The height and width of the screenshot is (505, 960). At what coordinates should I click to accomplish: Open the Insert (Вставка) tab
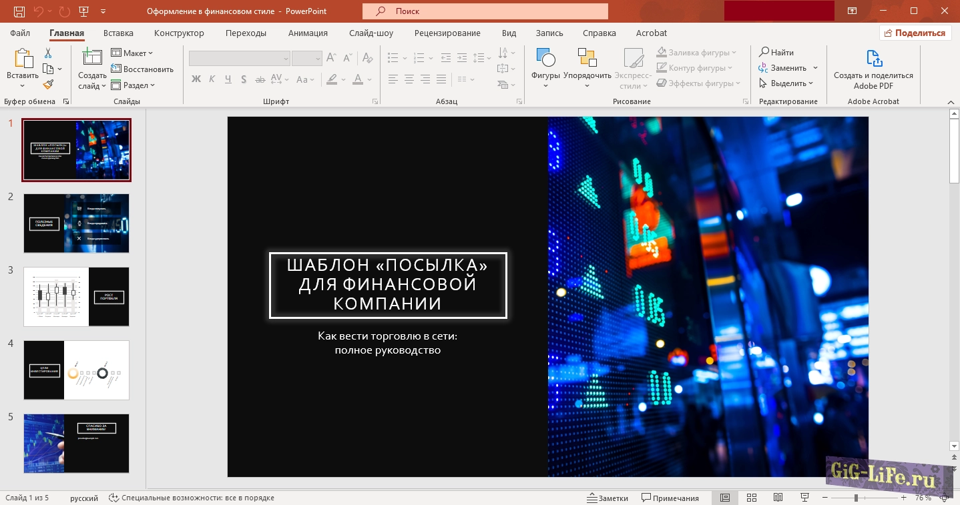pos(118,33)
